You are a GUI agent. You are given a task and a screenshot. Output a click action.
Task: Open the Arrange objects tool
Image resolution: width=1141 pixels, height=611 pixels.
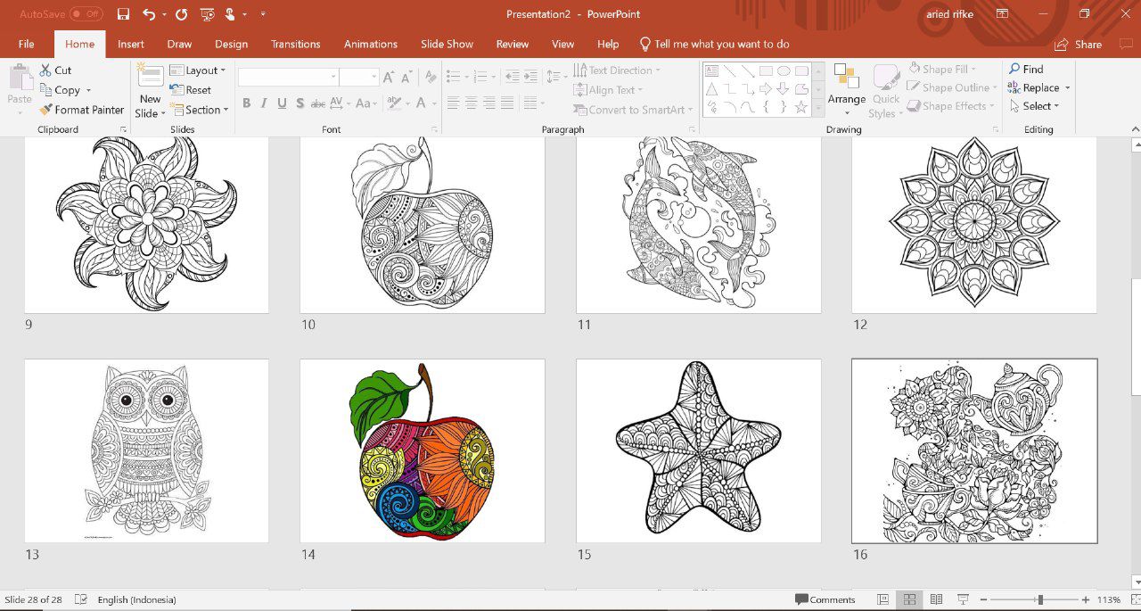click(846, 87)
